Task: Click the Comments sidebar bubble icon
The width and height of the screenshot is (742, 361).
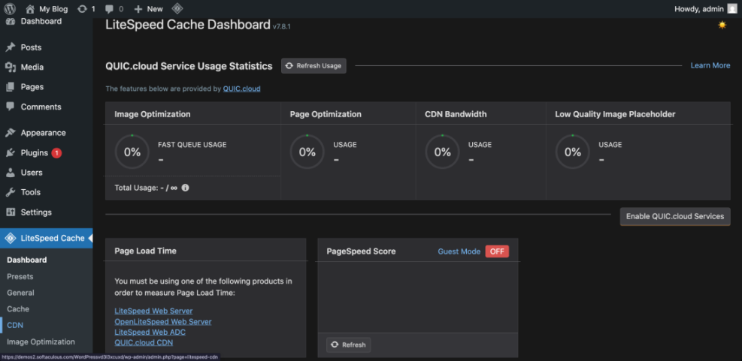Action: pyautogui.click(x=11, y=107)
